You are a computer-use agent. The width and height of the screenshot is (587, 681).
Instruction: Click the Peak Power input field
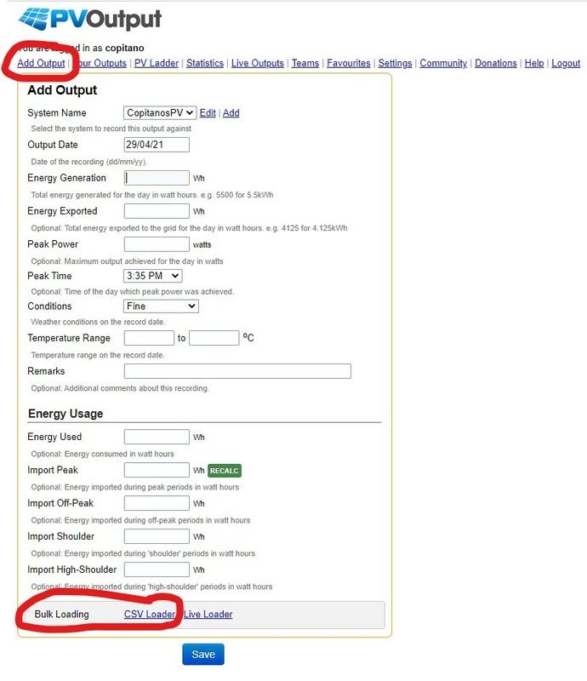[157, 244]
